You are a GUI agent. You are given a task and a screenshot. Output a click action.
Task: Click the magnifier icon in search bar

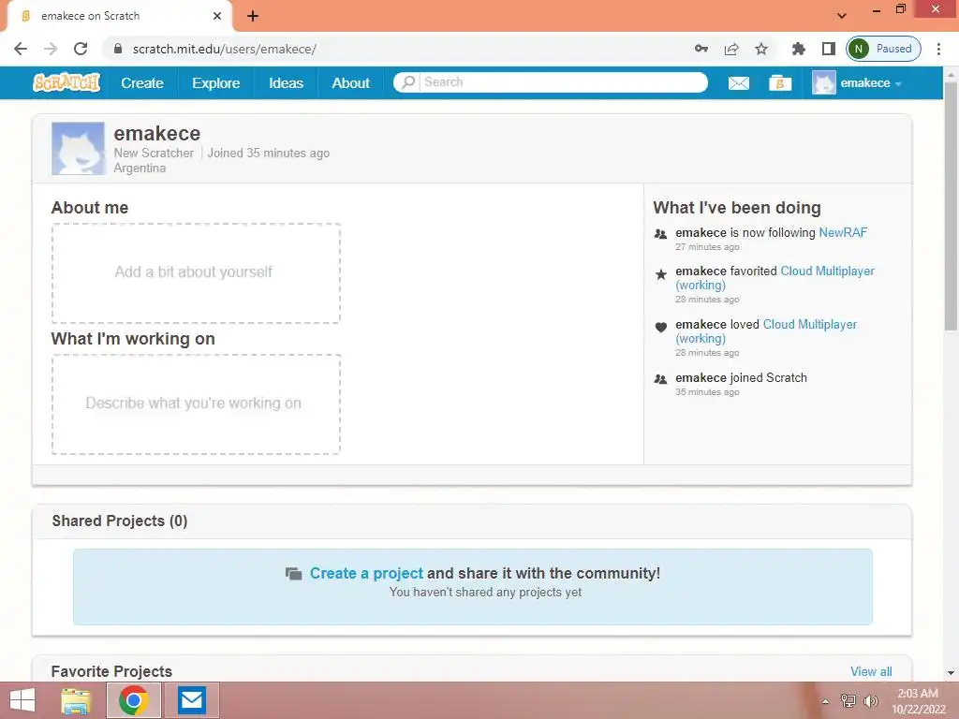[x=408, y=82]
